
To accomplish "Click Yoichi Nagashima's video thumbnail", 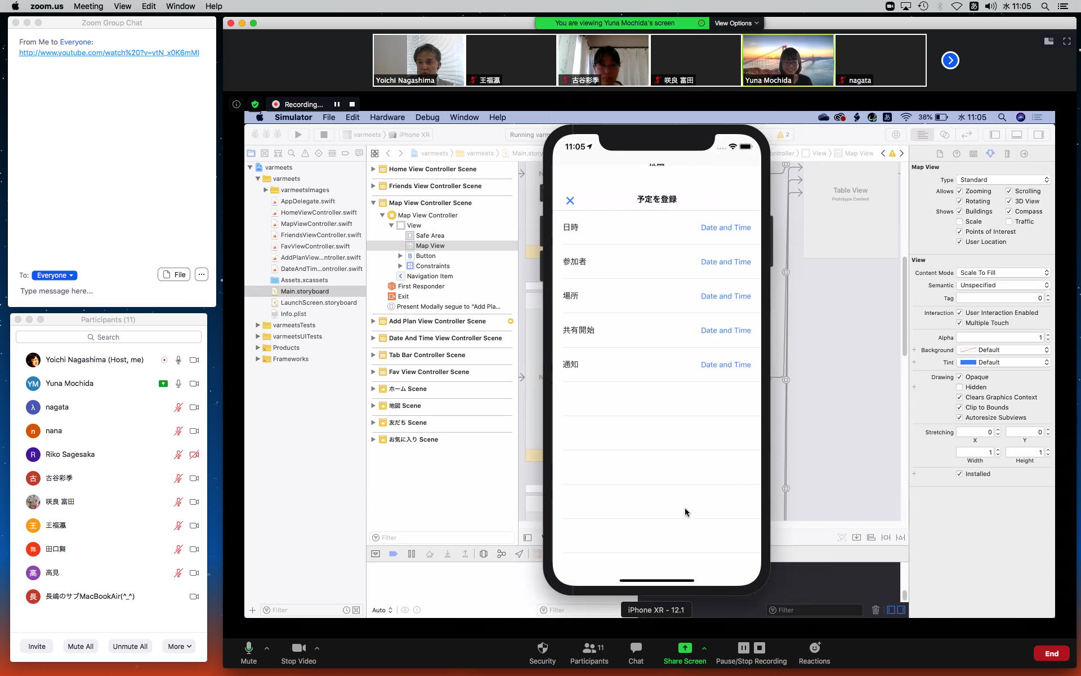I will tap(418, 60).
